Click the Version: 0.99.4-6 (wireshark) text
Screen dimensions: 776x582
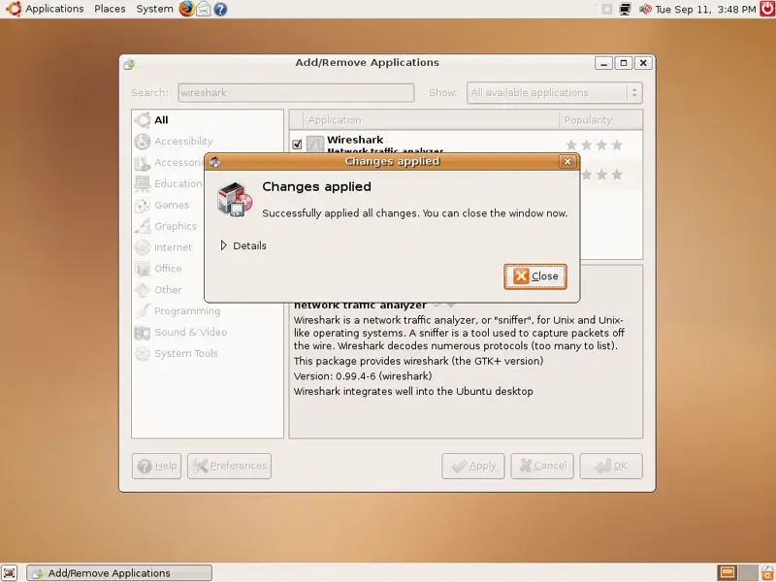[363, 376]
